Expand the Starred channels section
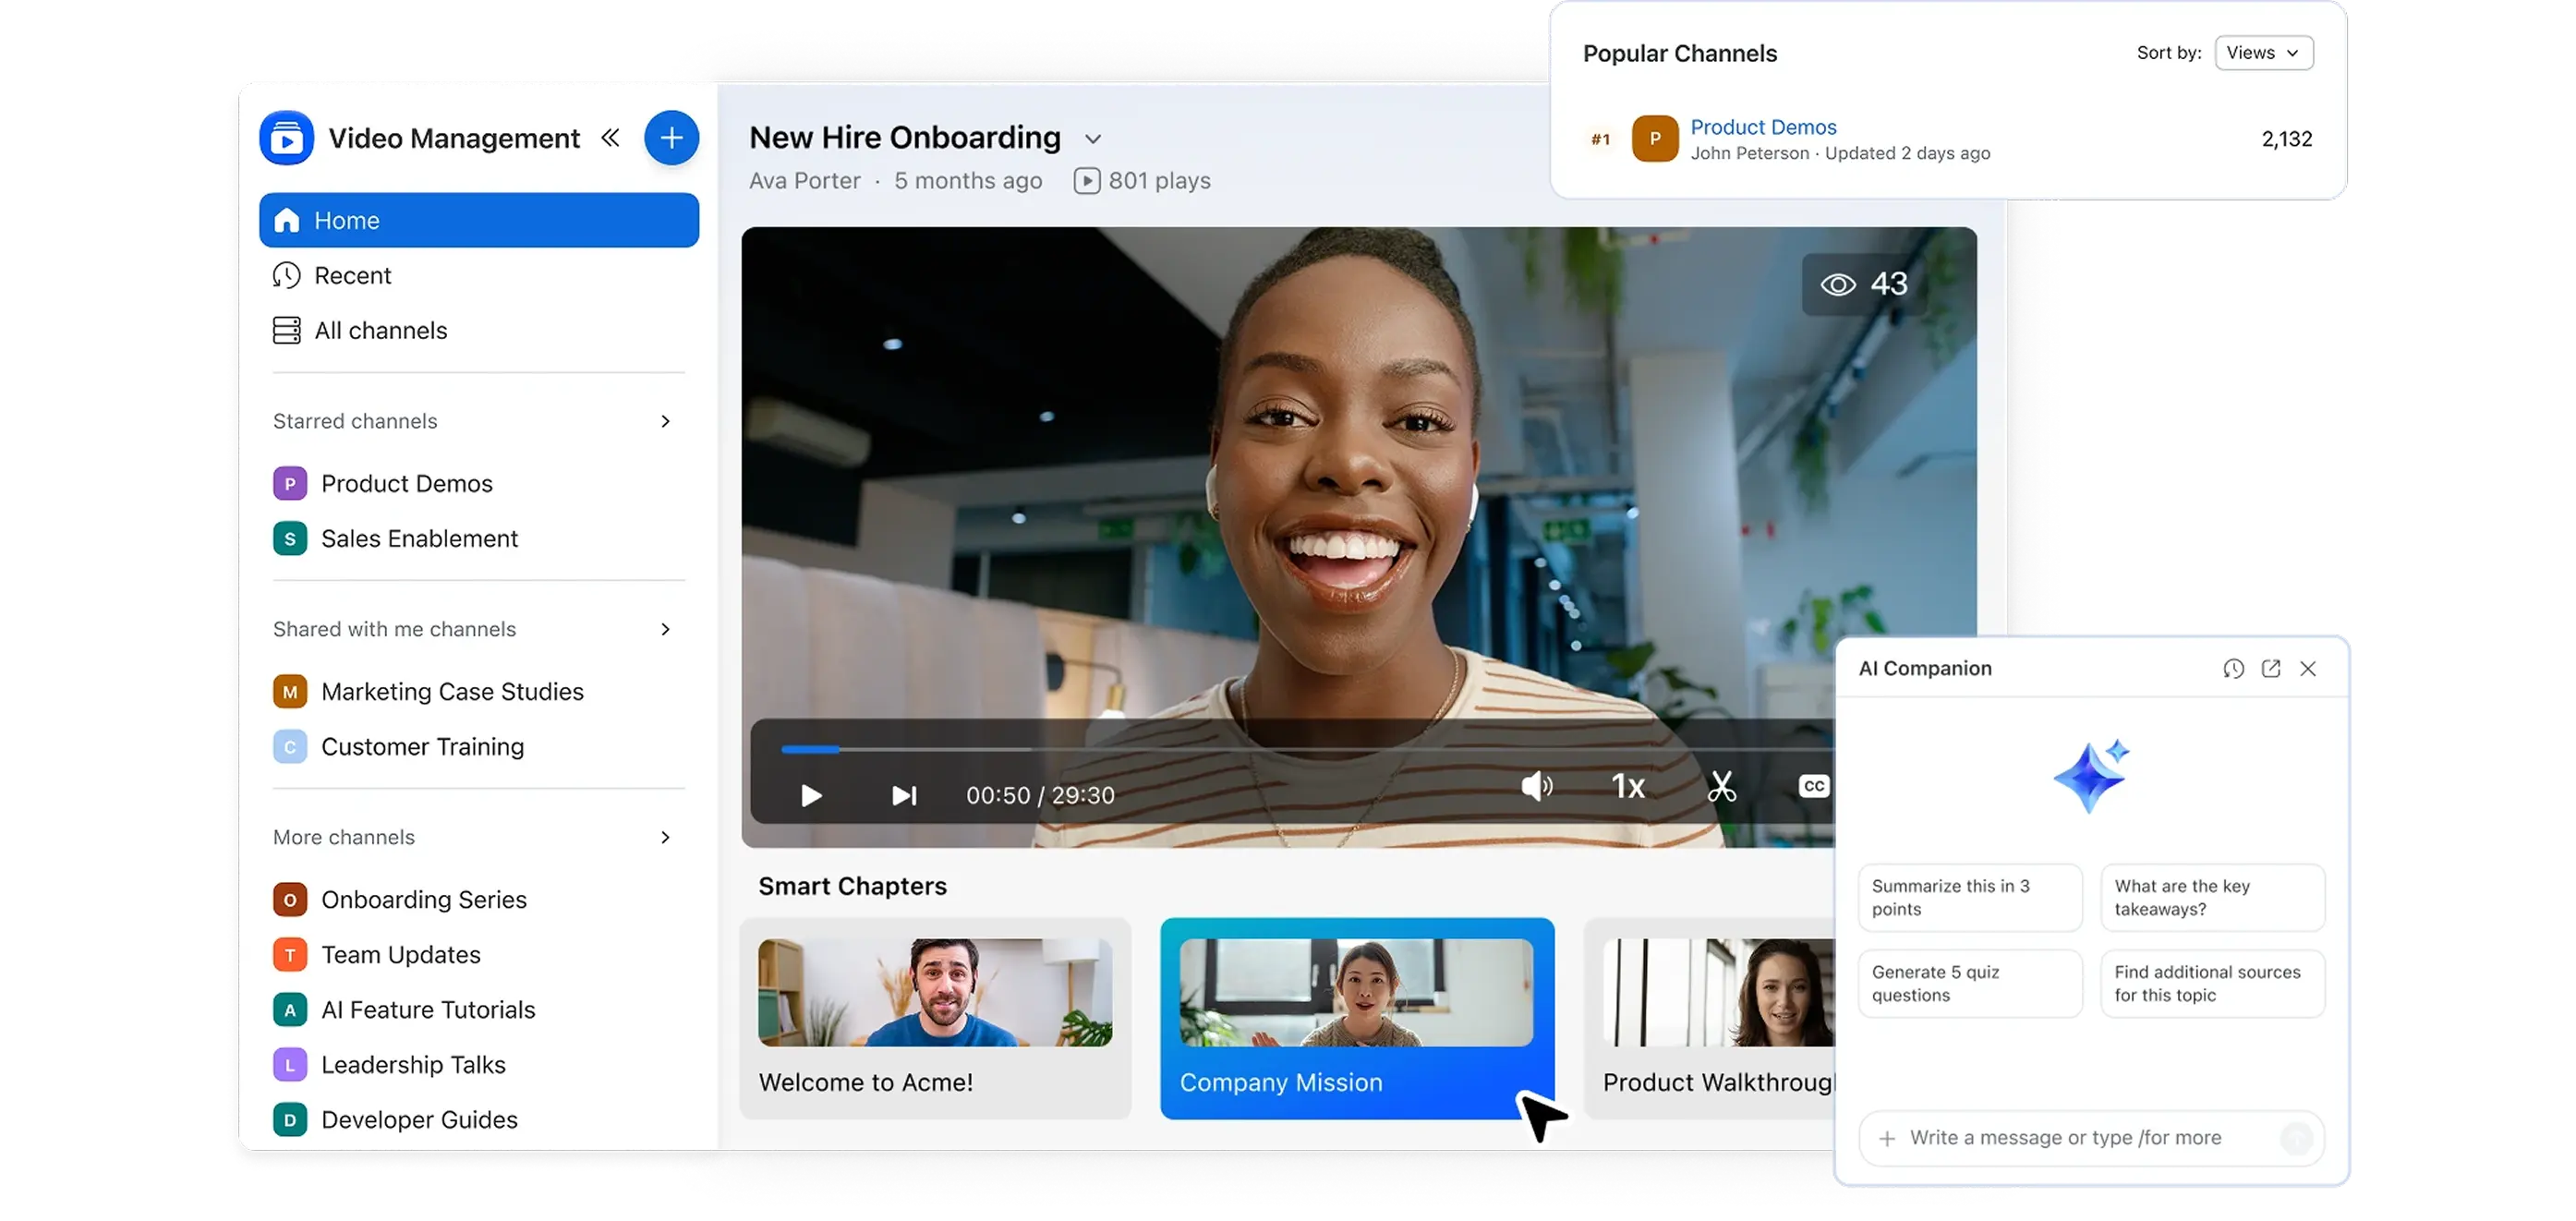 click(664, 421)
